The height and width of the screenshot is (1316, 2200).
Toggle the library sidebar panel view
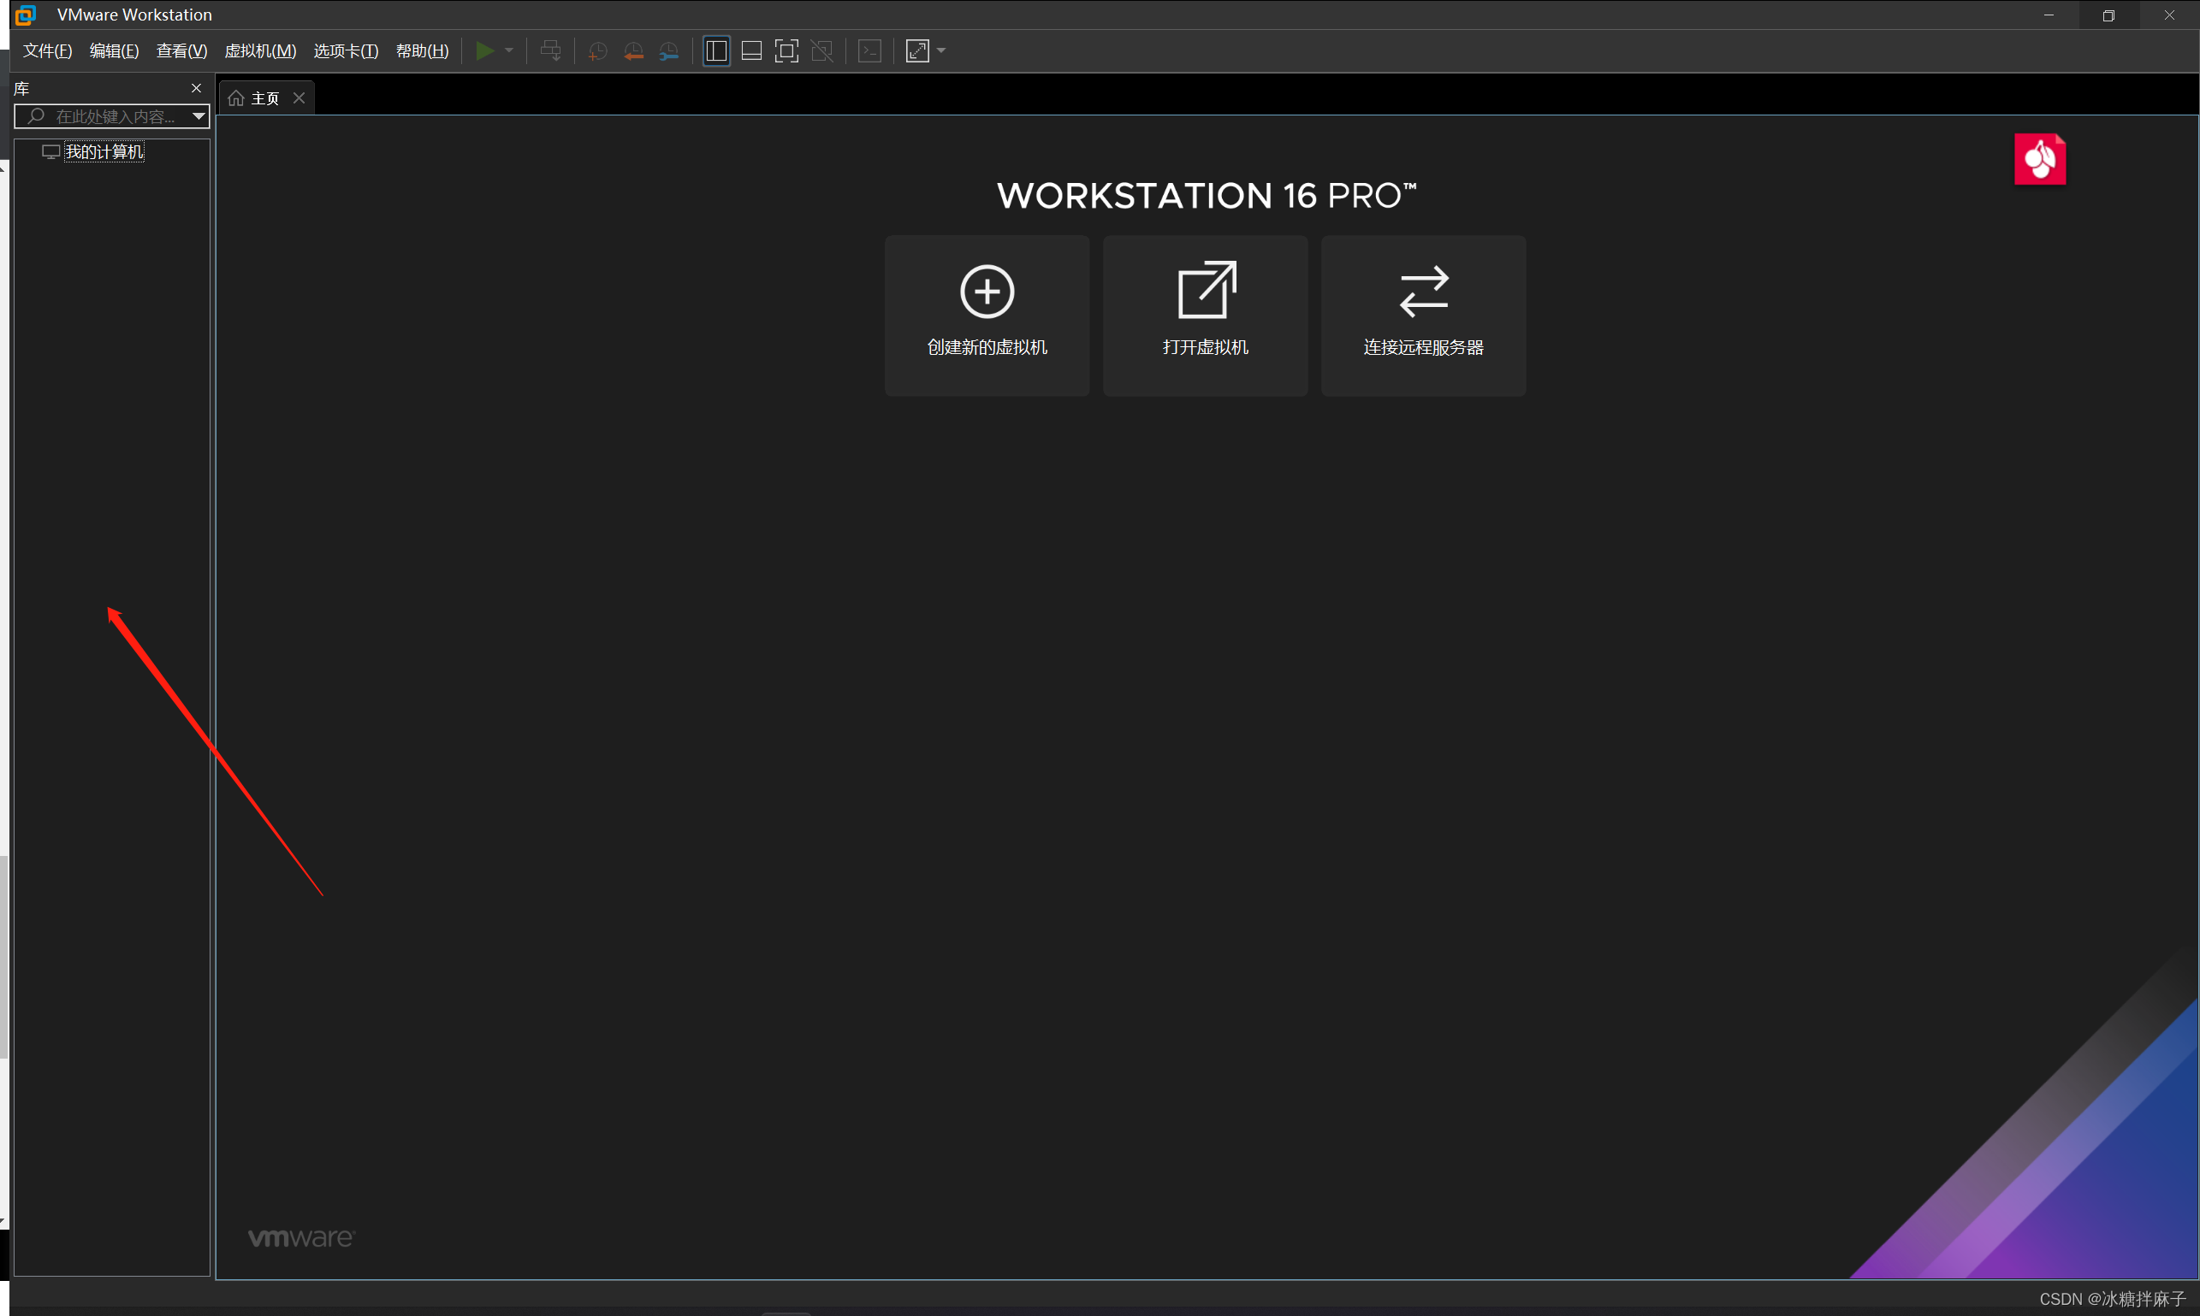[716, 50]
